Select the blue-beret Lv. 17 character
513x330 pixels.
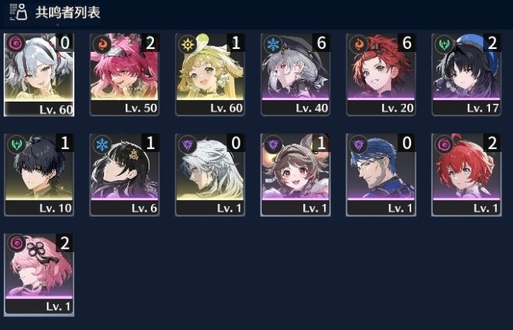466,74
